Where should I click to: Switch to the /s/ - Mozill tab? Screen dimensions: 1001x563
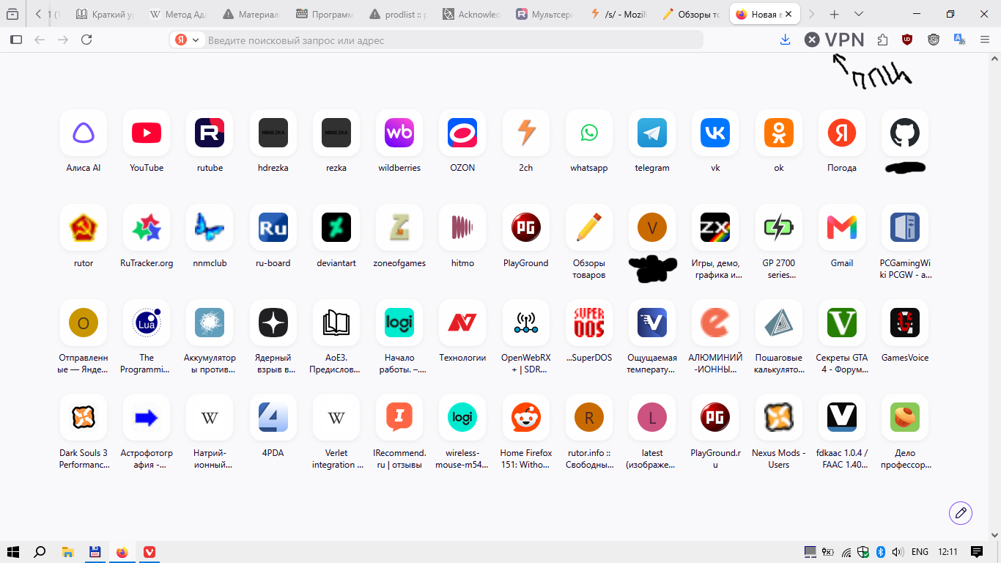(619, 14)
